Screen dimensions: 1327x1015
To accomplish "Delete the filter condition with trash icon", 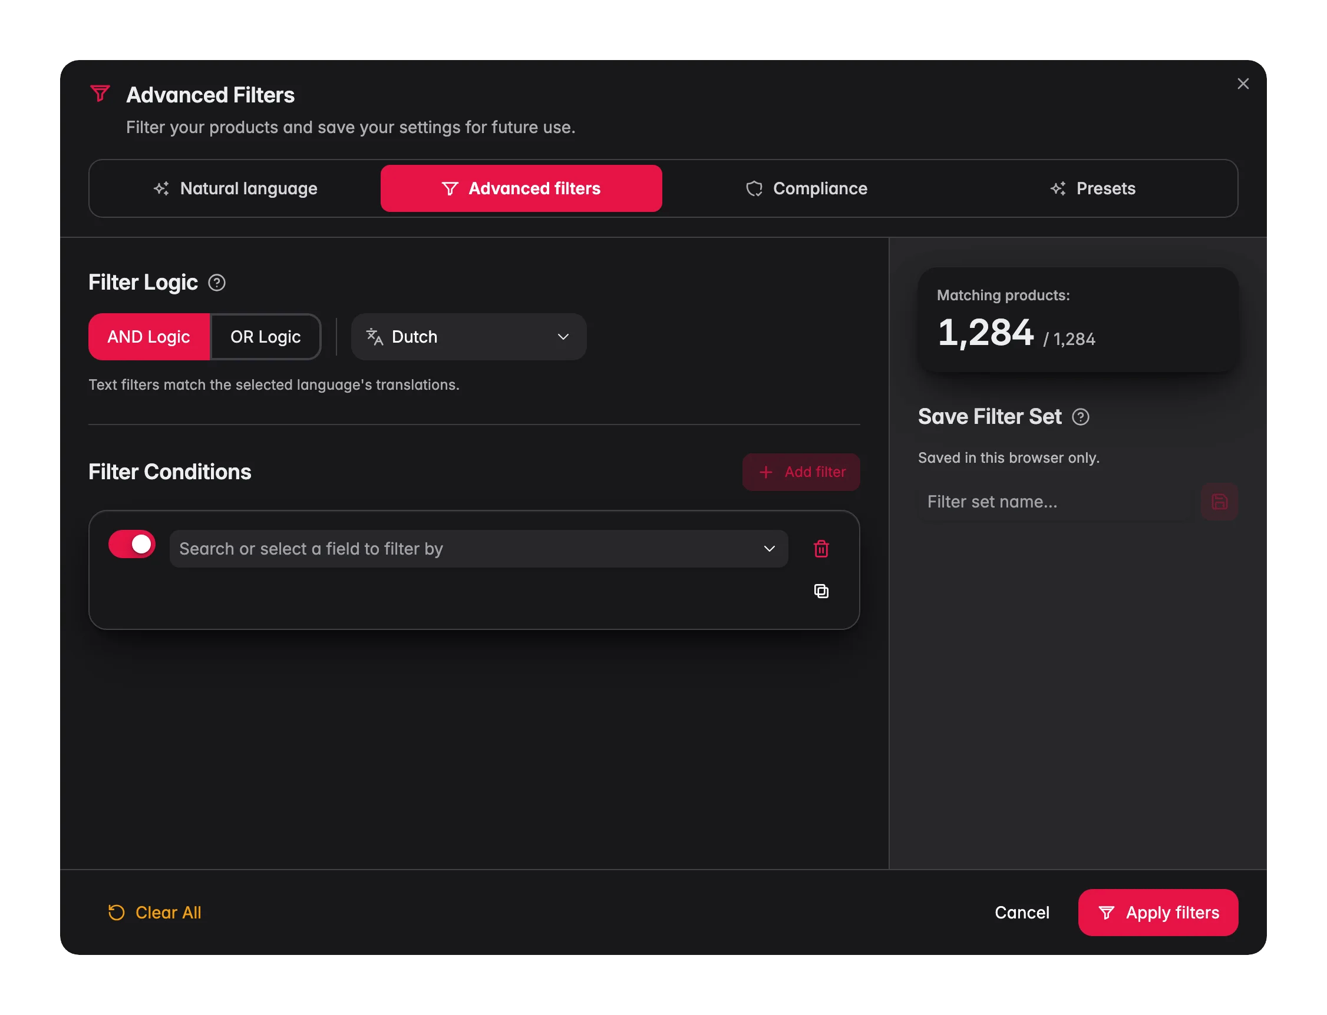I will 821,549.
